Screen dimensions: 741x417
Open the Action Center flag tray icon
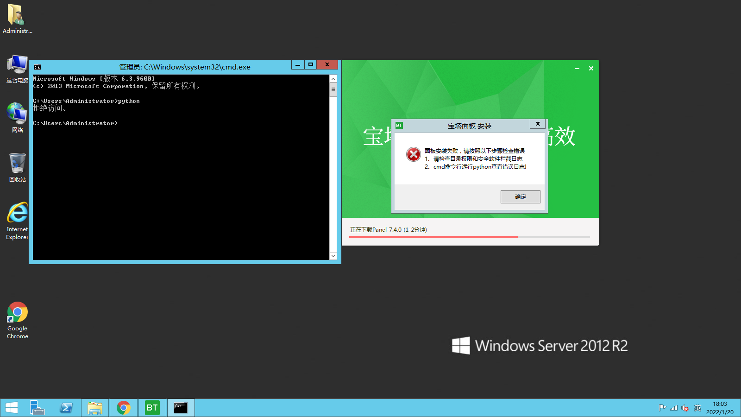662,408
